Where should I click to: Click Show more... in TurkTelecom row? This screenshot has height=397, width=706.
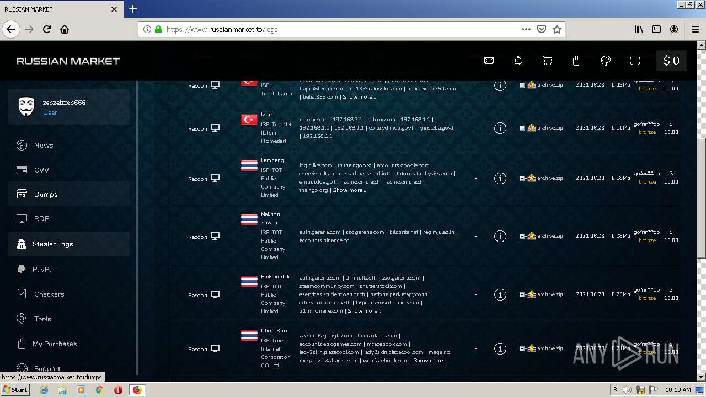359,97
